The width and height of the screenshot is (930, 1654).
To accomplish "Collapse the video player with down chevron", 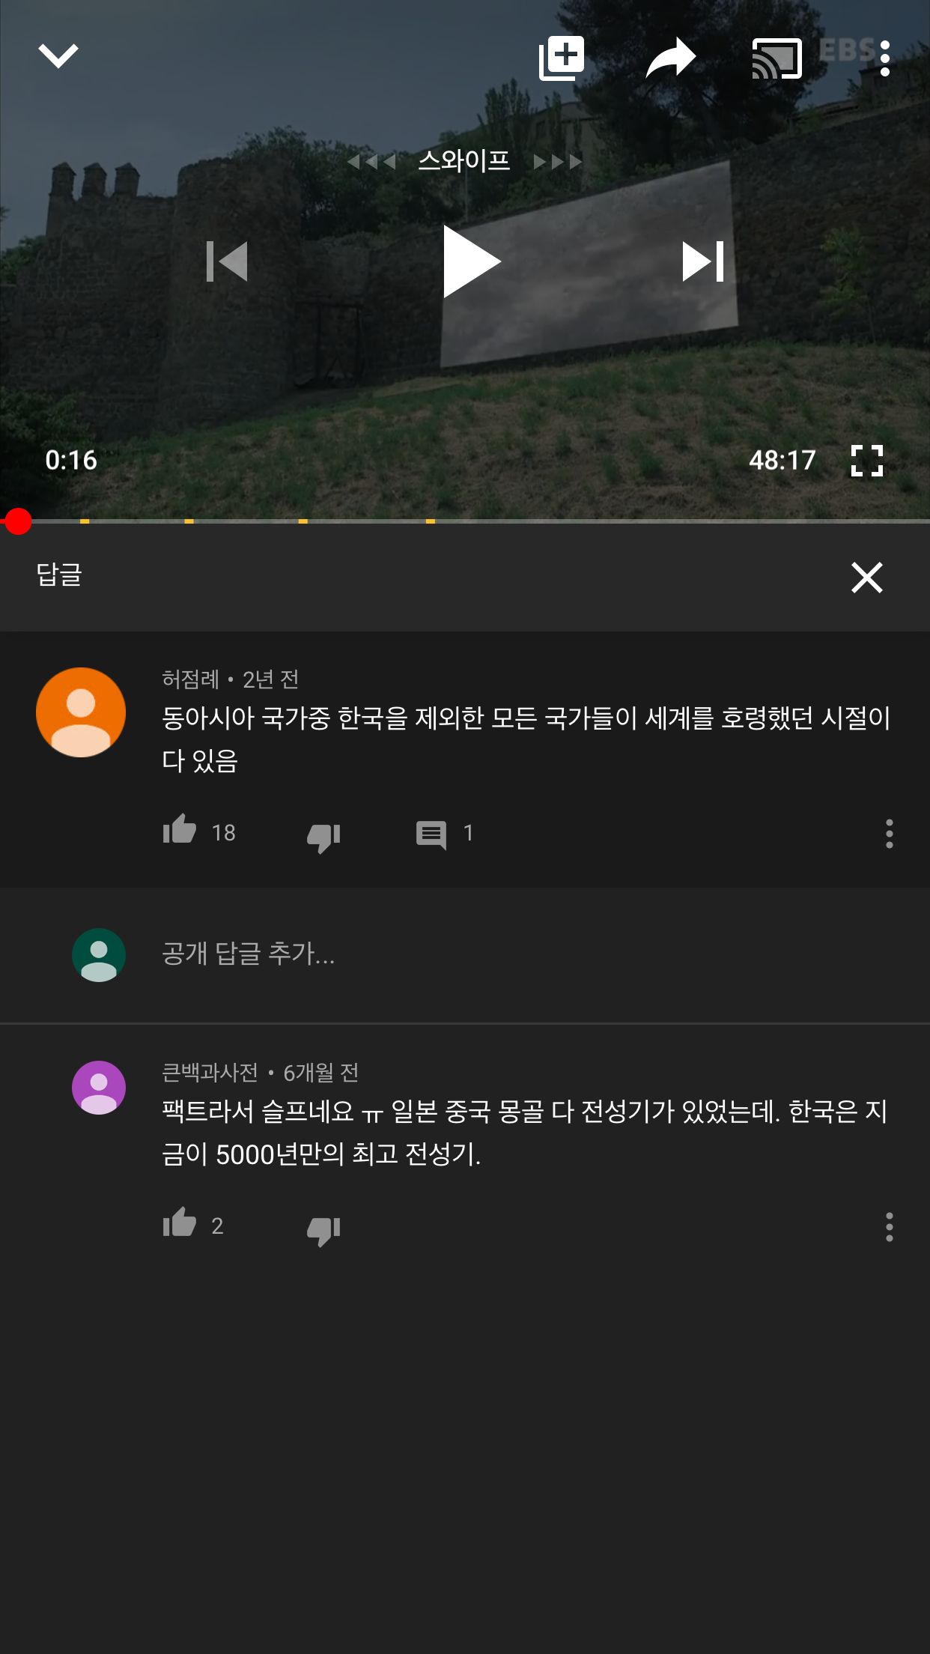I will pos(58,56).
